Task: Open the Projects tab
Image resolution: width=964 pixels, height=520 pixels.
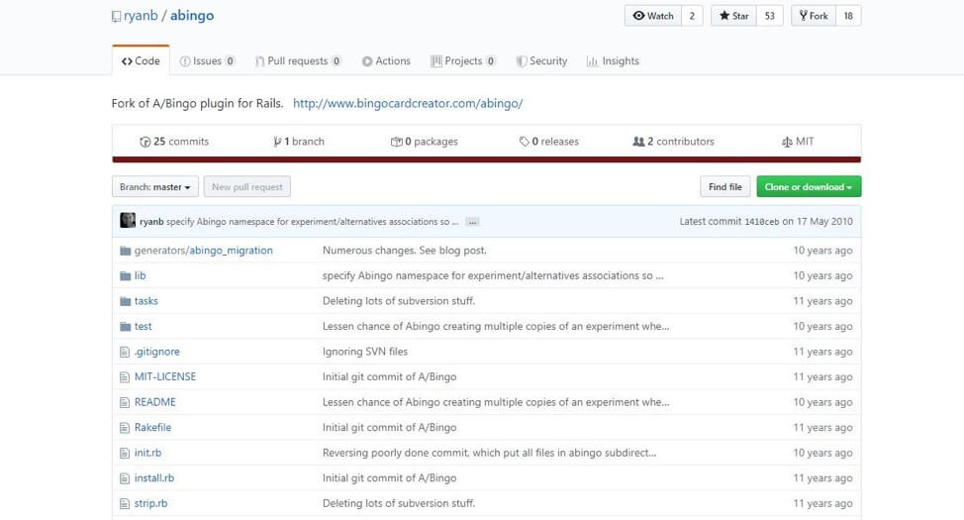Action: pos(463,61)
